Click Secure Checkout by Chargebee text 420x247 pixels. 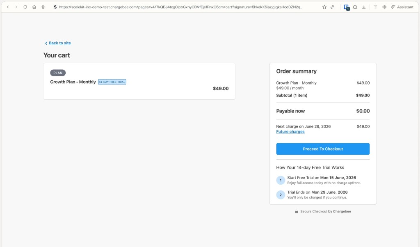coord(325,211)
